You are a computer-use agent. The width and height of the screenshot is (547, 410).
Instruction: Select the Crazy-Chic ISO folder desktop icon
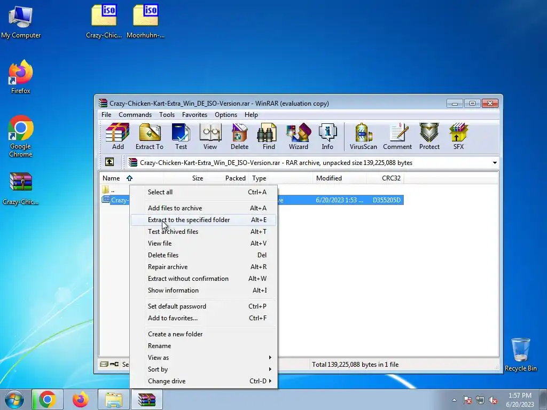click(104, 21)
